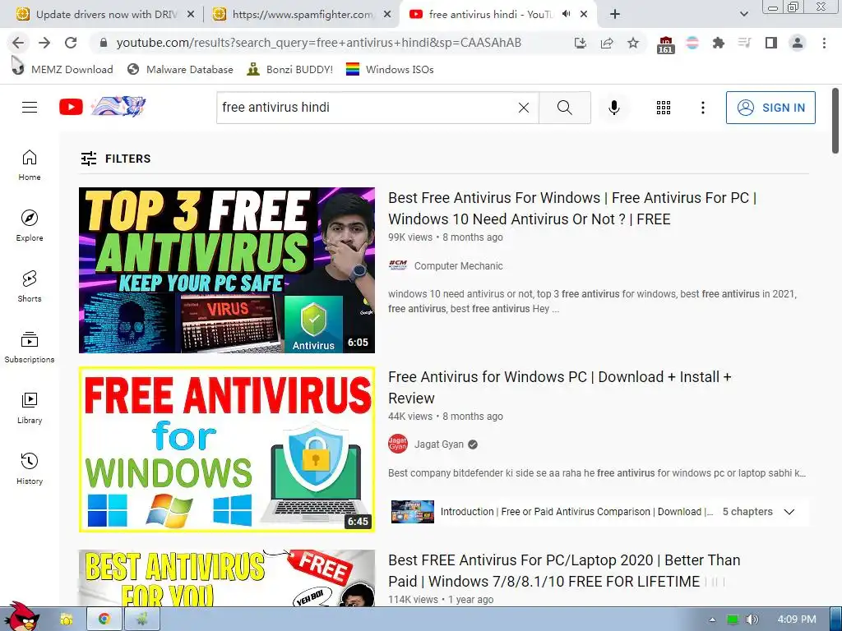Go back to the previous page
The width and height of the screenshot is (842, 631).
point(18,43)
